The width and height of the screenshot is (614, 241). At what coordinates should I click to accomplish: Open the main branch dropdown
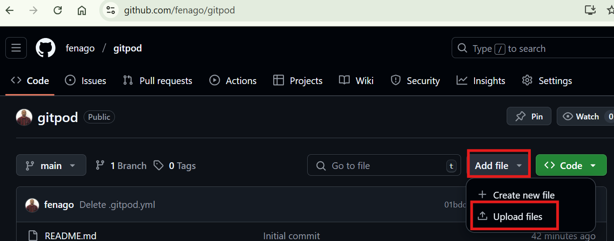click(x=51, y=165)
